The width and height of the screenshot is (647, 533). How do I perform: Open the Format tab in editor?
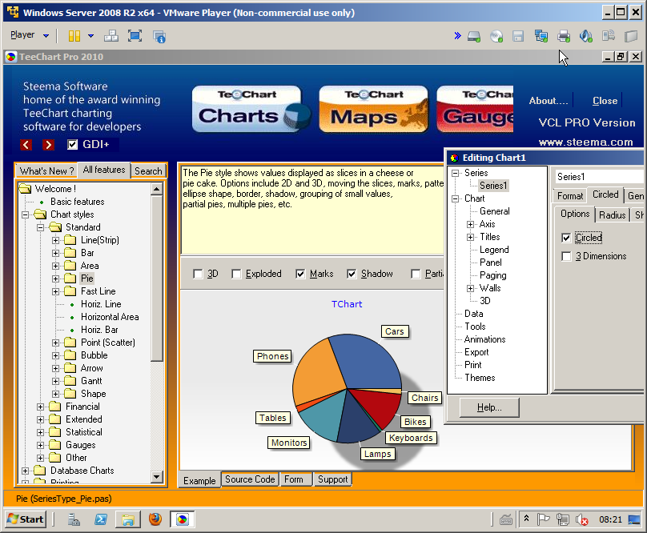pyautogui.click(x=570, y=196)
